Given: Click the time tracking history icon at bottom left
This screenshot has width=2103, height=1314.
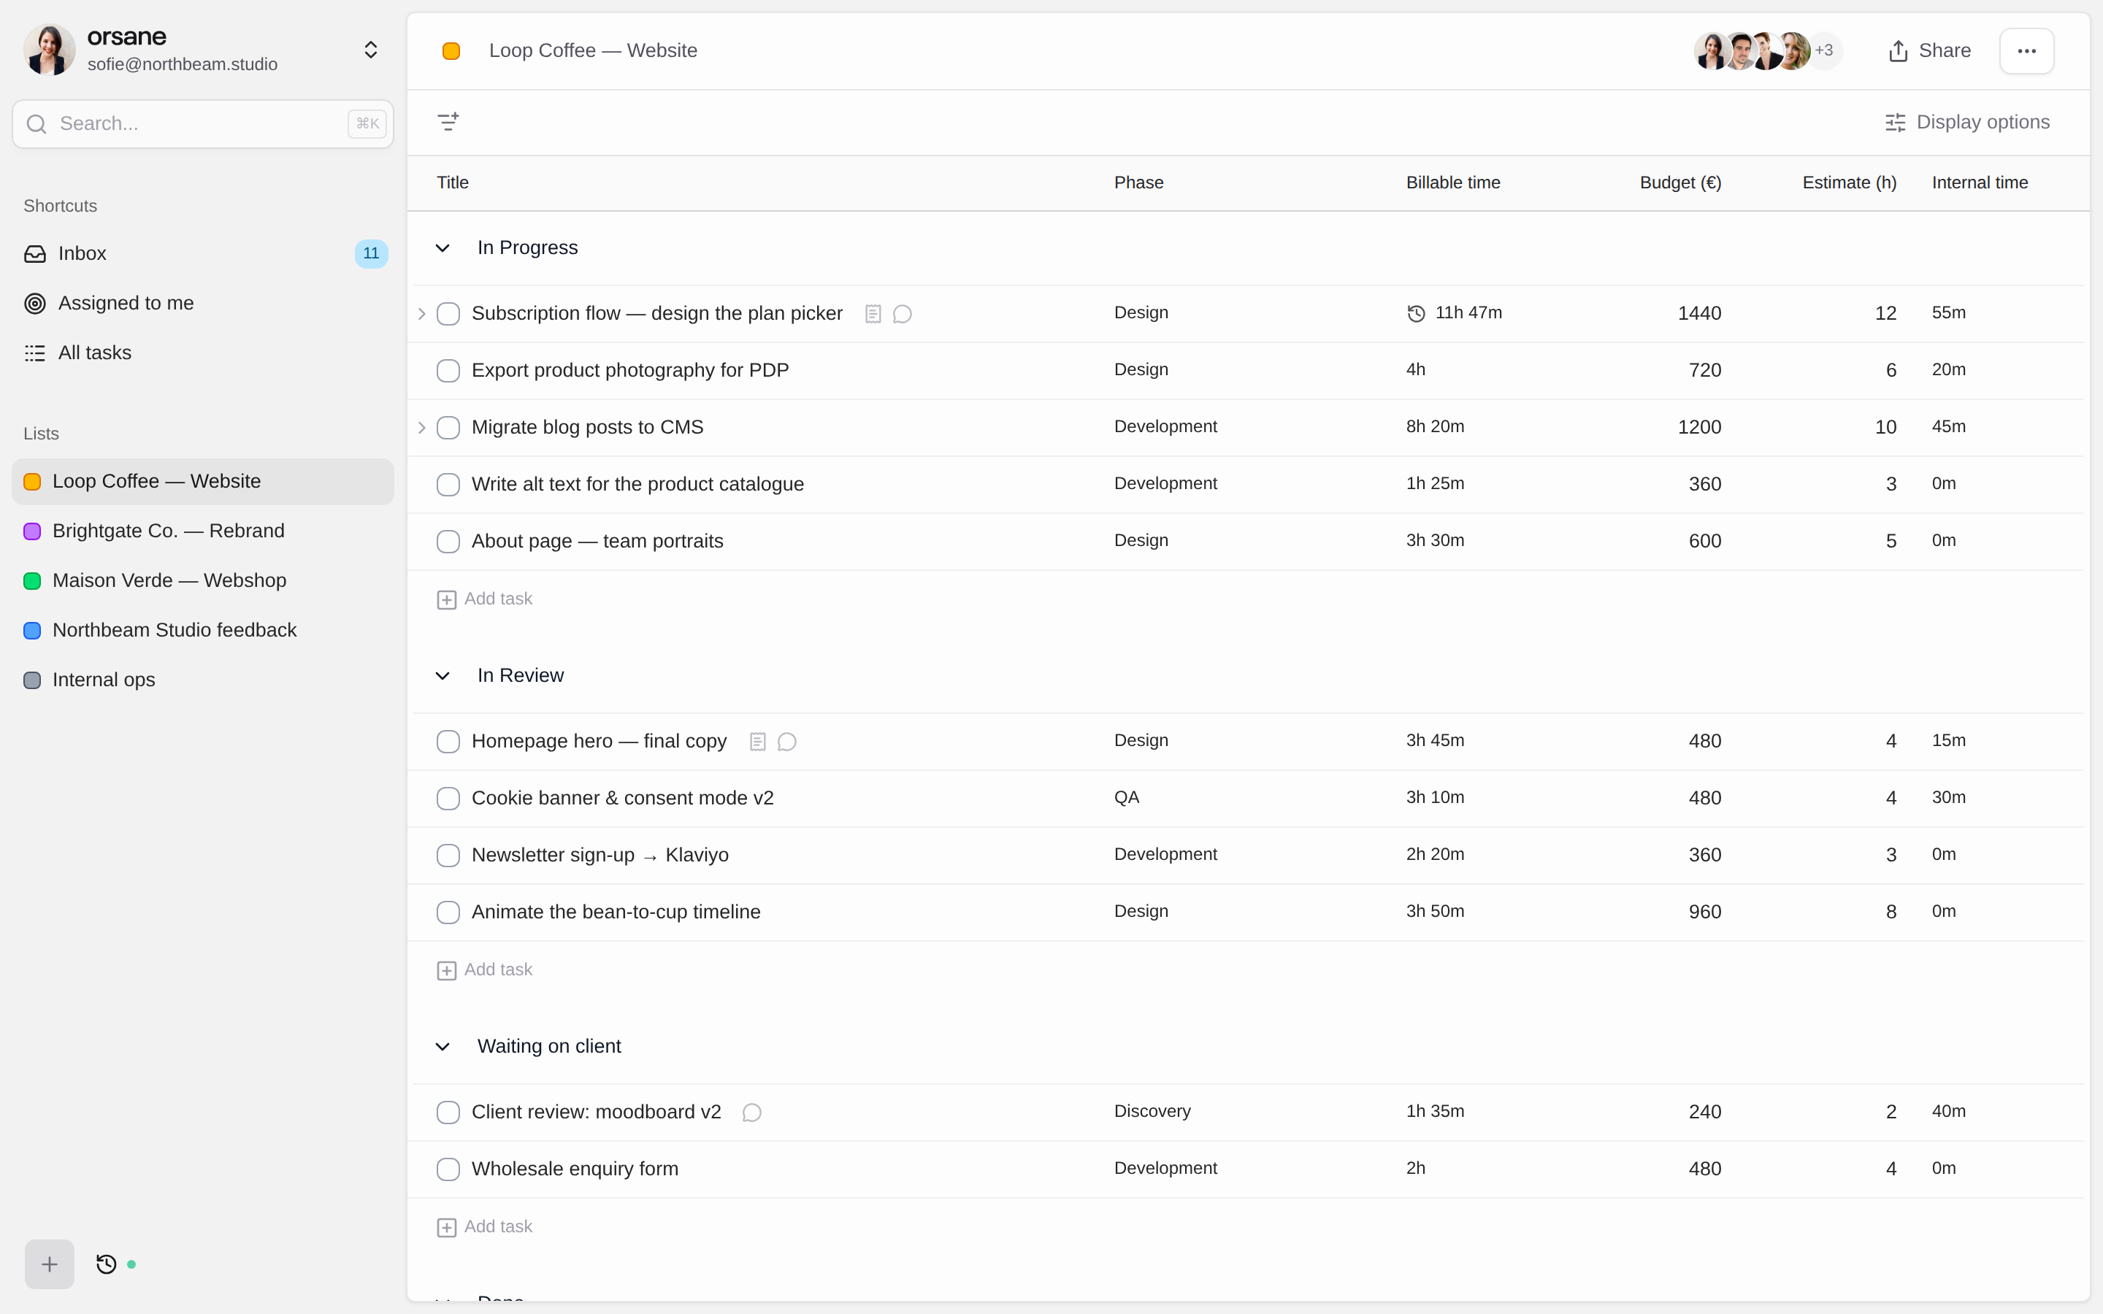Looking at the screenshot, I should click(x=106, y=1264).
